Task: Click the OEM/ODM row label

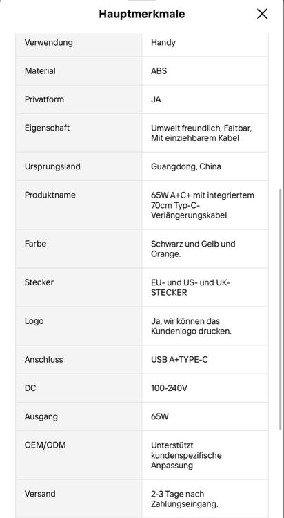Action: point(45,445)
